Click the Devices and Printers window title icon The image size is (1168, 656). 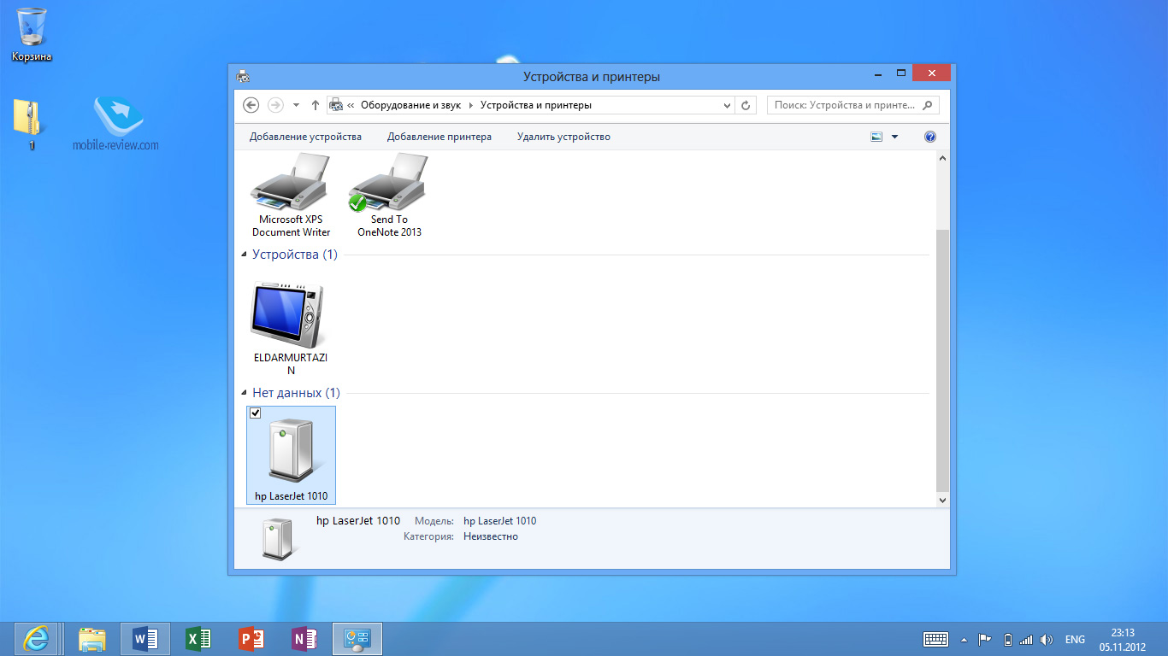point(243,76)
